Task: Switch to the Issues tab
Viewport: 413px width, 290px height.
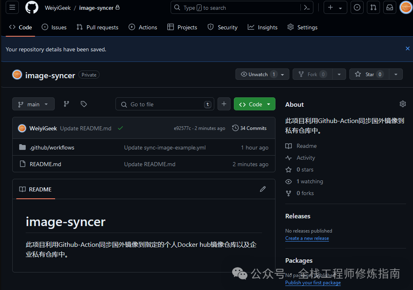Action: tap(54, 27)
